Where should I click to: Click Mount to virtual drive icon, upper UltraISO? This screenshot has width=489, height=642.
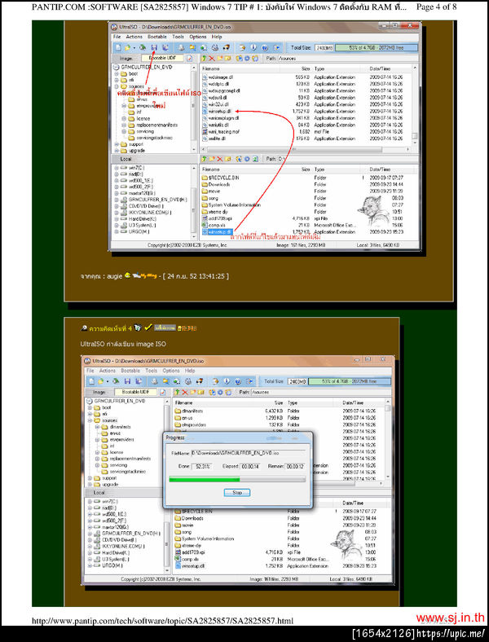tap(214, 47)
